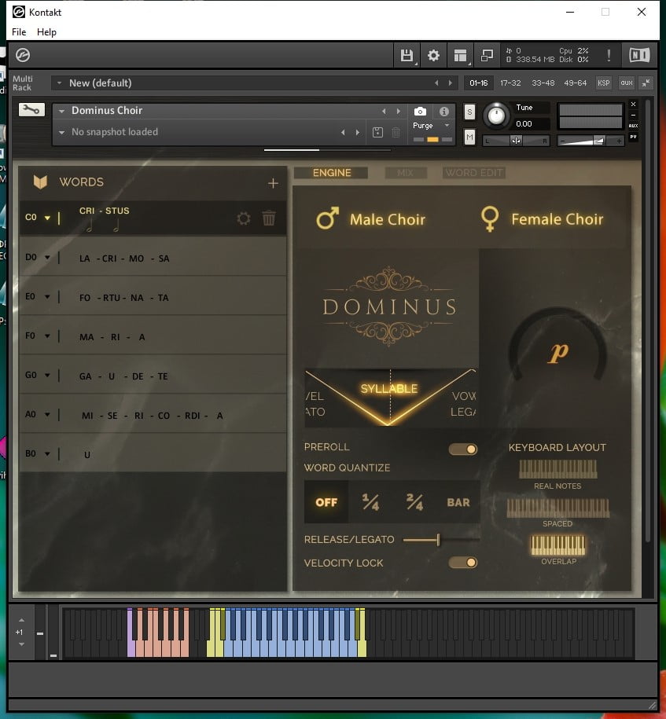Set word quantize to OFF
This screenshot has width=666, height=719.
326,502
